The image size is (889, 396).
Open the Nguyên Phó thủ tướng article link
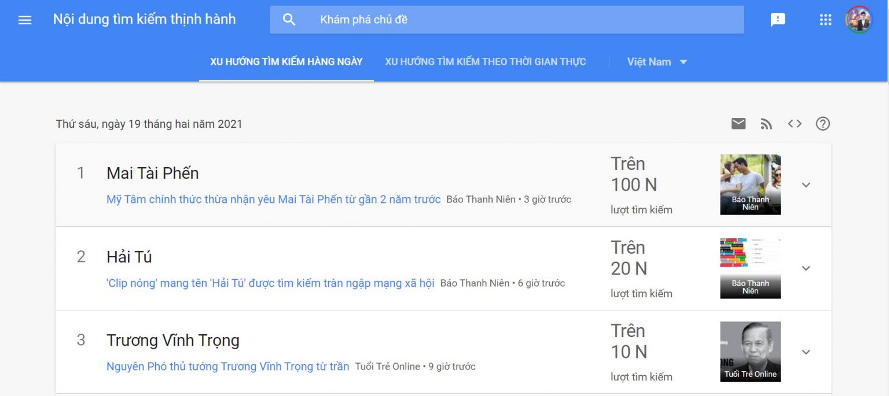(x=227, y=367)
